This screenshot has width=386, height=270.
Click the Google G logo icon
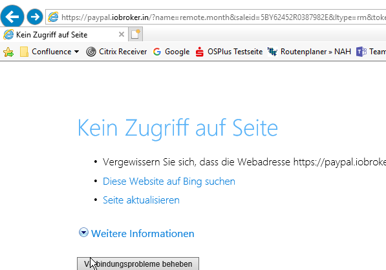pos(157,52)
